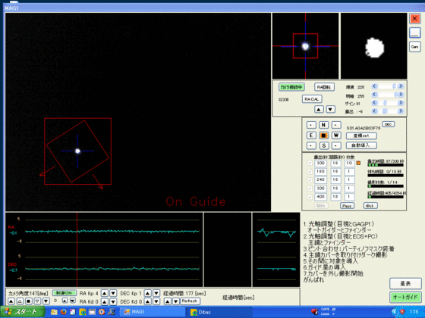425x318 pixels.
Task: Toggle the checkbox for the 240 second exposure row
Action: click(310, 180)
